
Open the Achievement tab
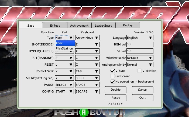click(79, 25)
